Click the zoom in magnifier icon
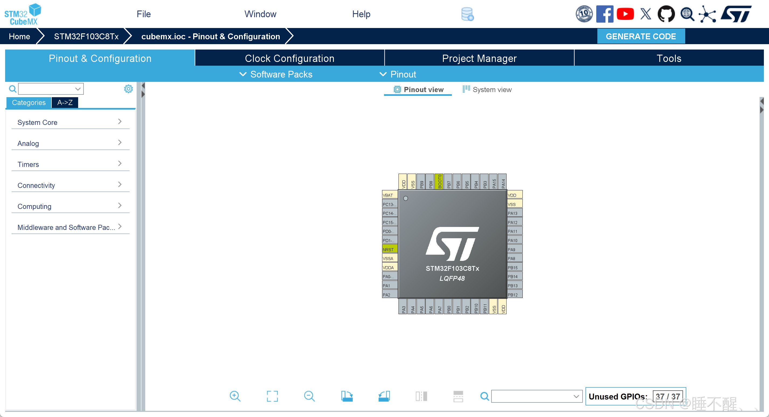 [235, 396]
